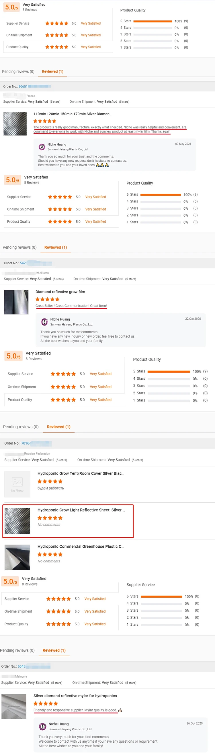Click the black-and-white Hydroponic Commercial Greenhouse thumbnail
This screenshot has height=755, width=215.
click(x=17, y=557)
